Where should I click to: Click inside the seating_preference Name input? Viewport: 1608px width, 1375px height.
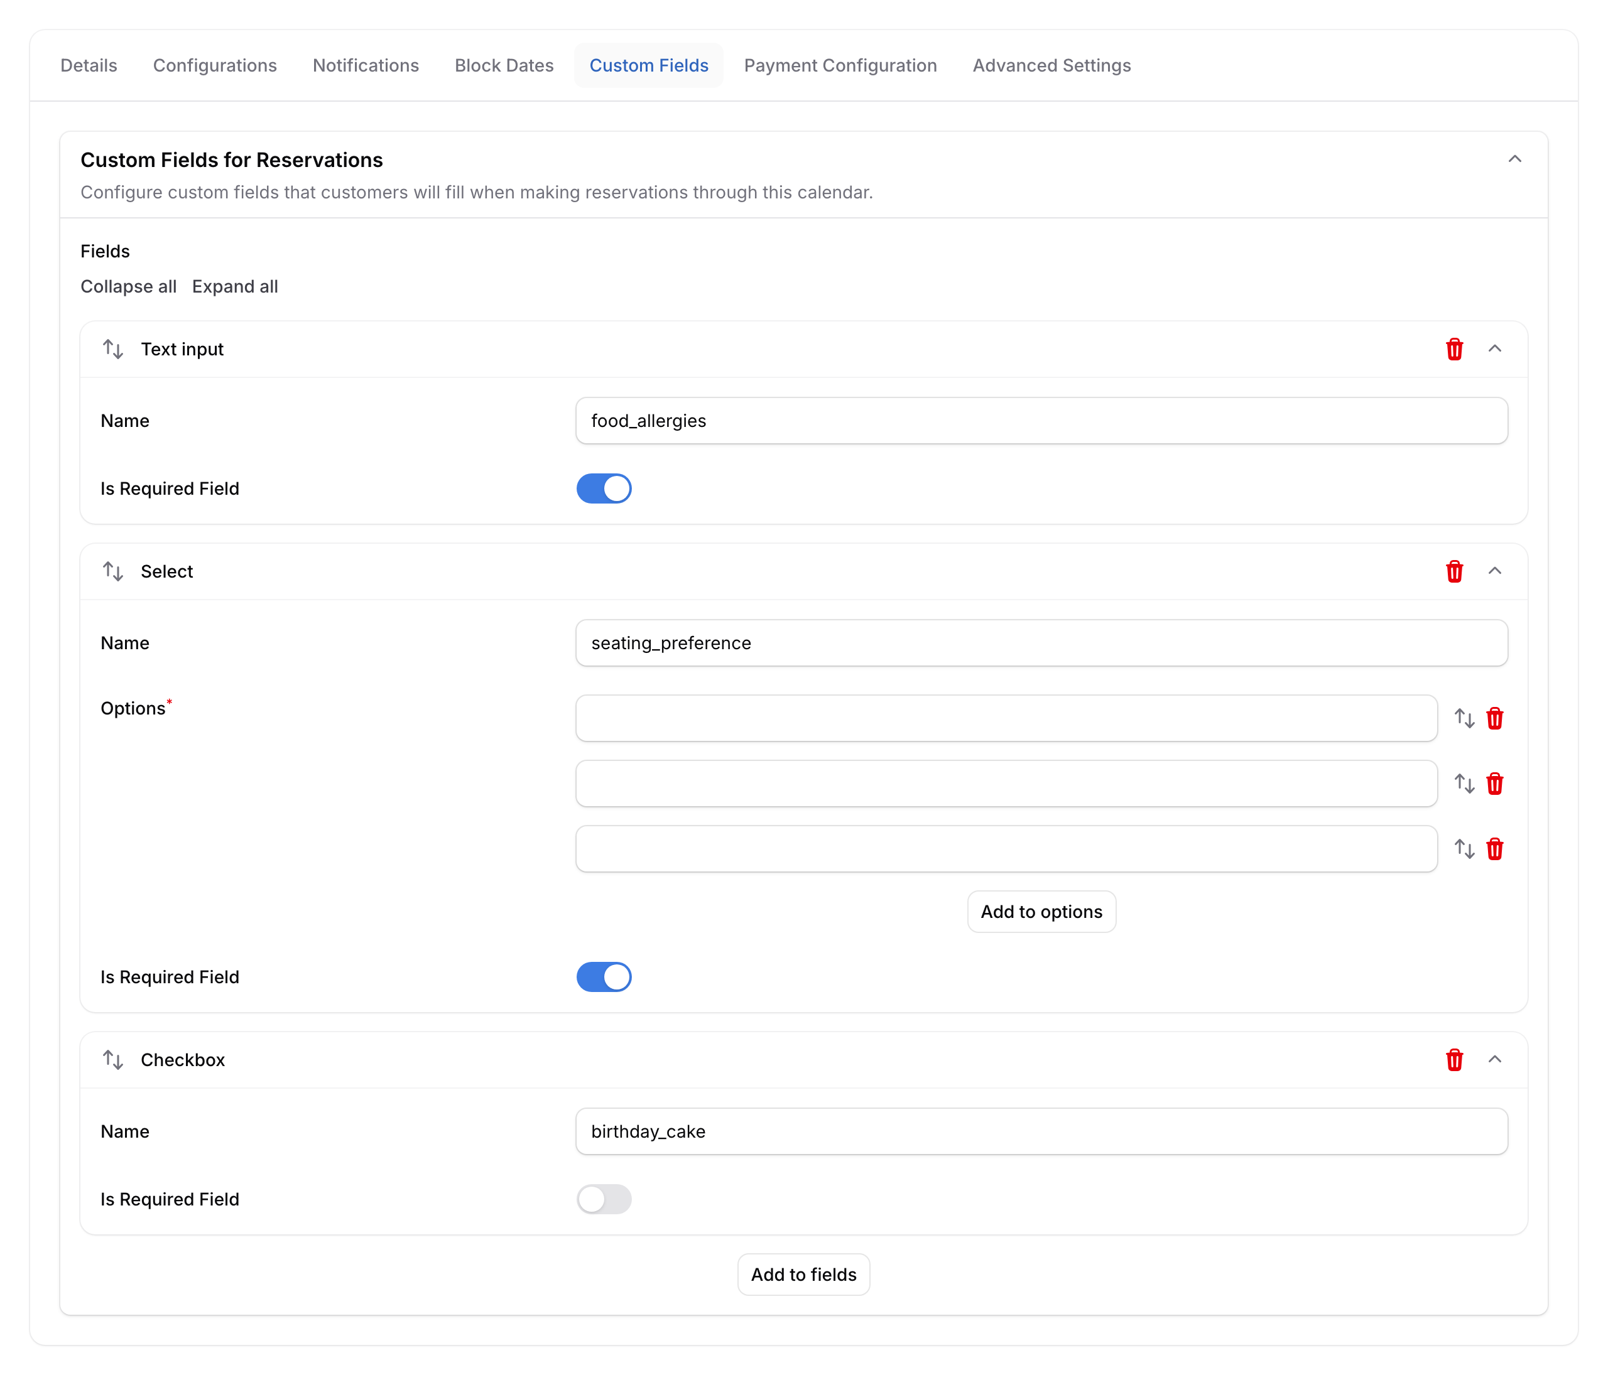pyautogui.click(x=1041, y=643)
